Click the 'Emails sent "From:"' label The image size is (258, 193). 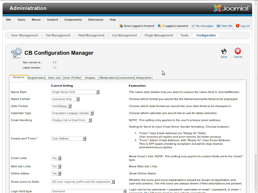pos(24,138)
